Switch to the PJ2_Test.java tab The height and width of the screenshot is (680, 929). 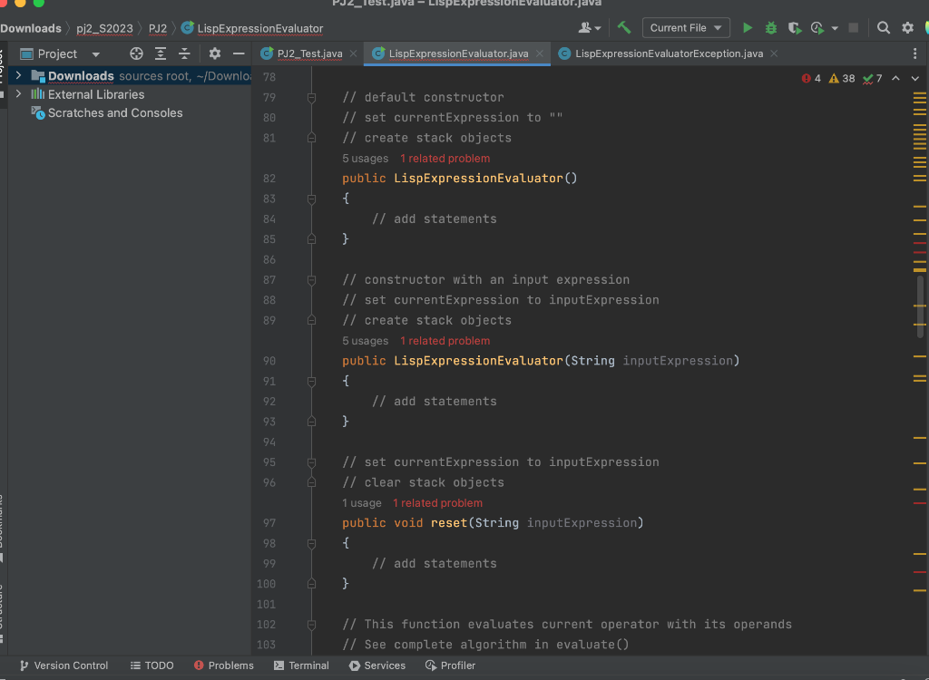(308, 54)
